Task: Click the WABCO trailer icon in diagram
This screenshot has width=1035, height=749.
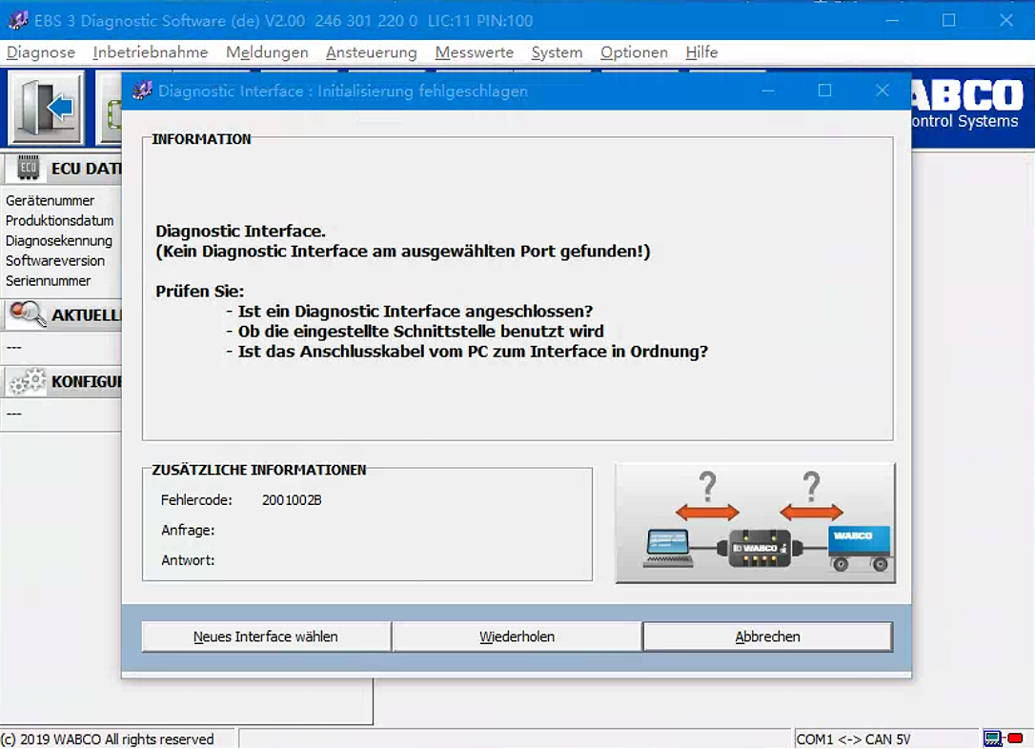Action: pyautogui.click(x=859, y=548)
